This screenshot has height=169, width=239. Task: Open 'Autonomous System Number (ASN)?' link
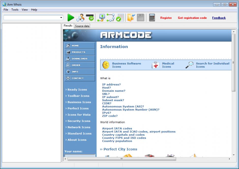tap(131, 110)
